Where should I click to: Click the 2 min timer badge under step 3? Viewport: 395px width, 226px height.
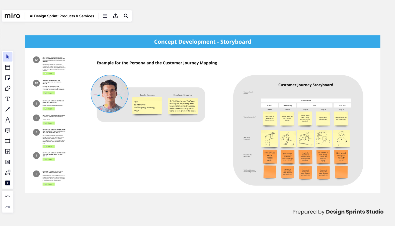click(x=49, y=123)
